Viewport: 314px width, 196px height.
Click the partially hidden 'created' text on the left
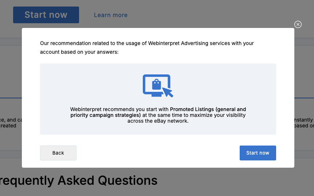8,126
